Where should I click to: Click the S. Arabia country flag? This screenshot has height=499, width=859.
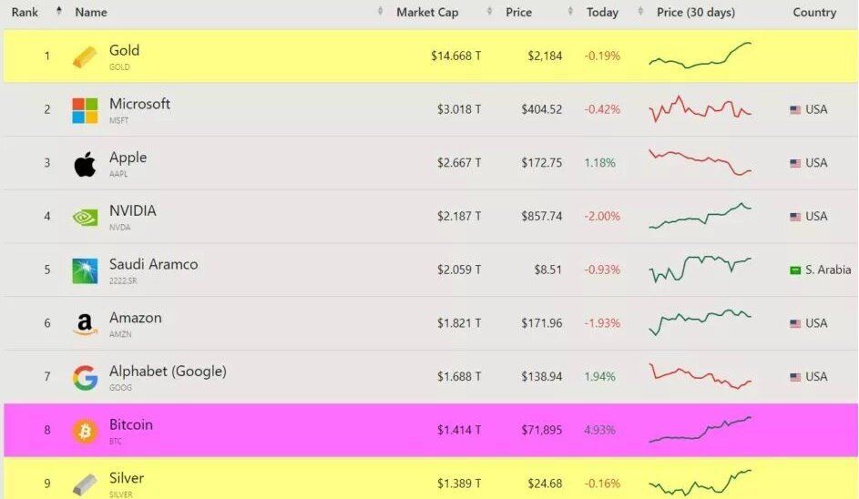(795, 270)
